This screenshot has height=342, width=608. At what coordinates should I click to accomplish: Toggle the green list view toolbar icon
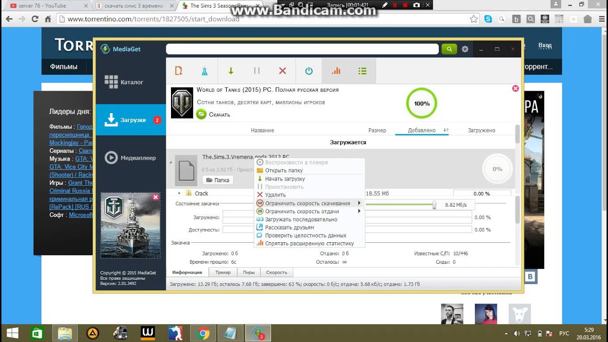362,71
